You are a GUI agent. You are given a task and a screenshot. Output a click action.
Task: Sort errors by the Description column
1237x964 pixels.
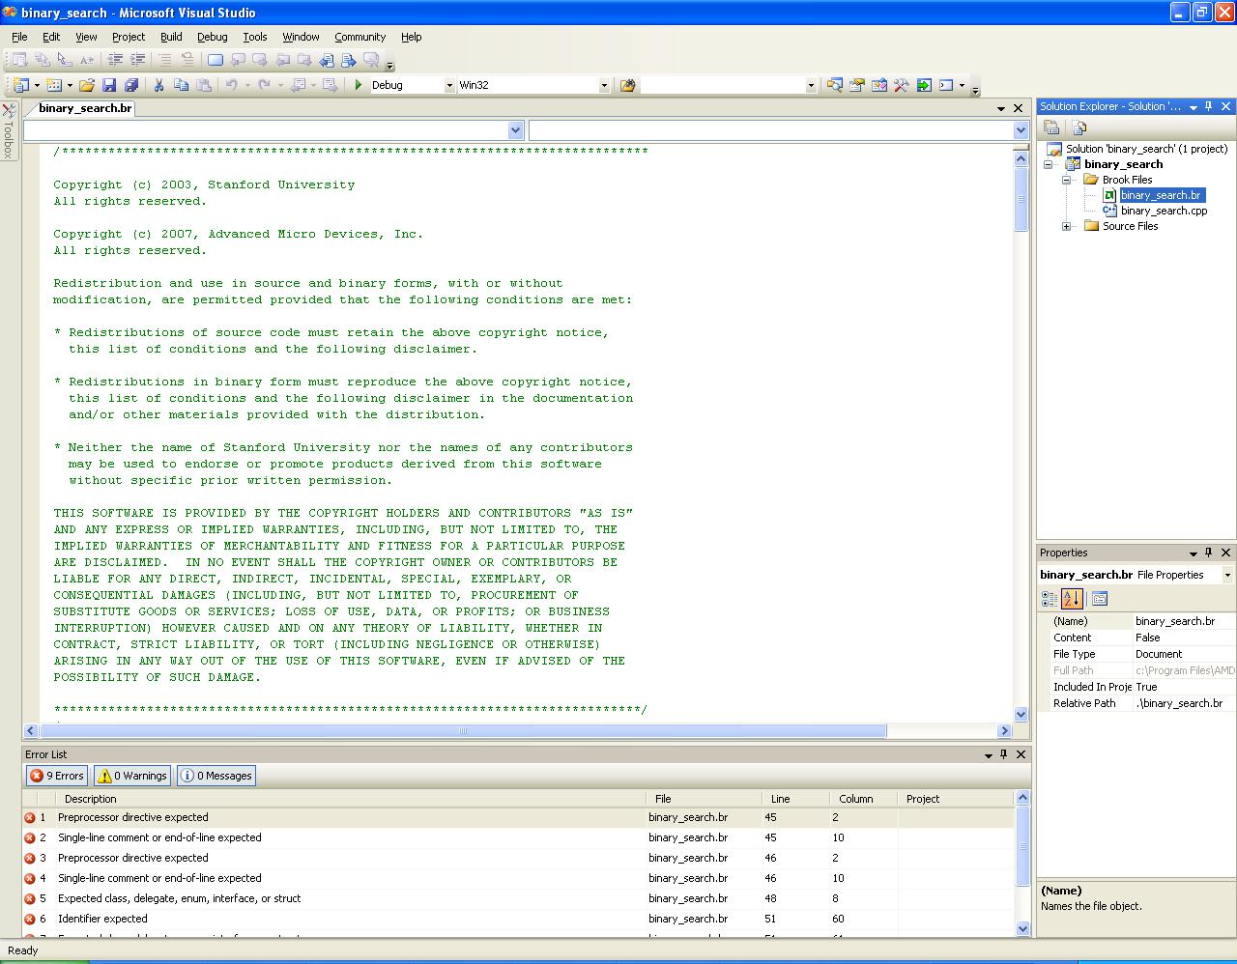coord(353,799)
